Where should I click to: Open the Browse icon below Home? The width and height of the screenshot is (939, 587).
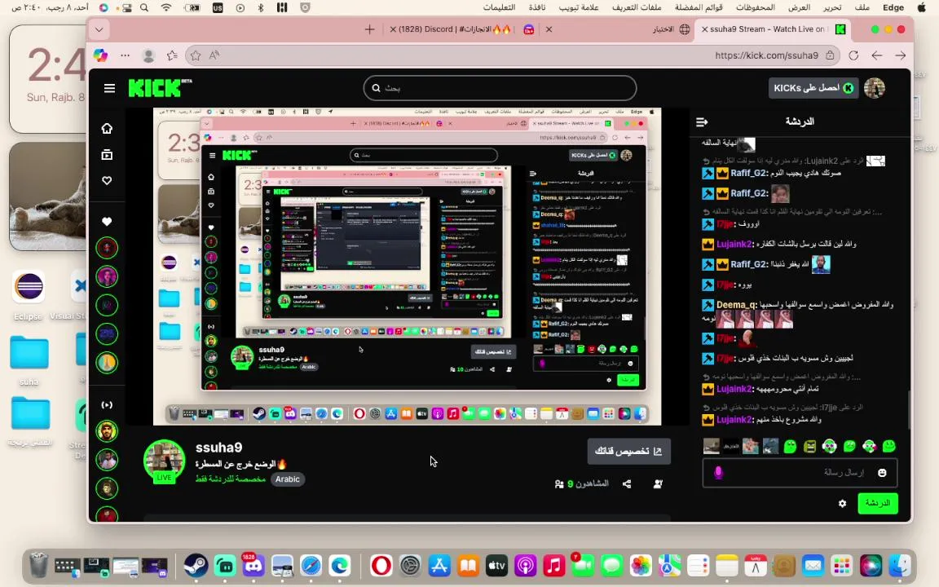(107, 155)
